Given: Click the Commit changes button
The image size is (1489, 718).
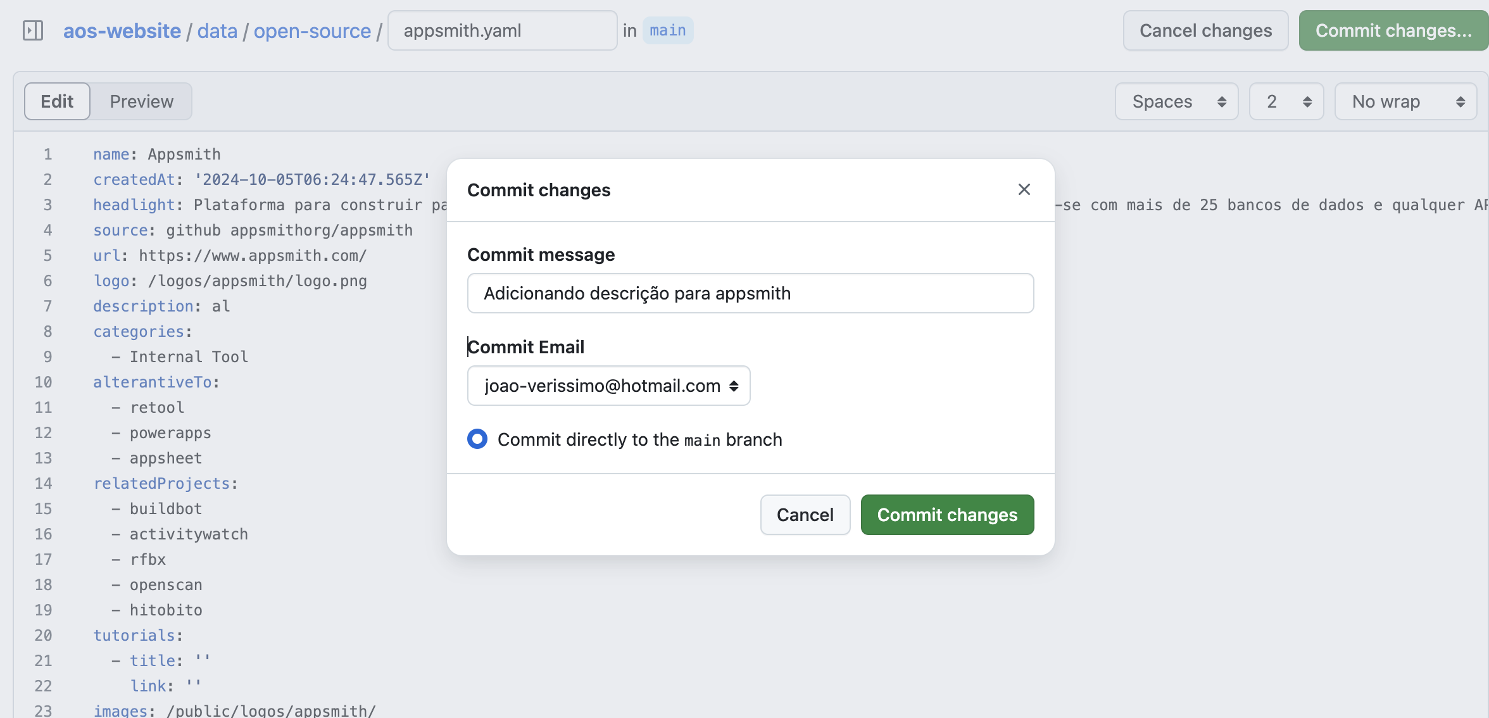Looking at the screenshot, I should [947, 514].
